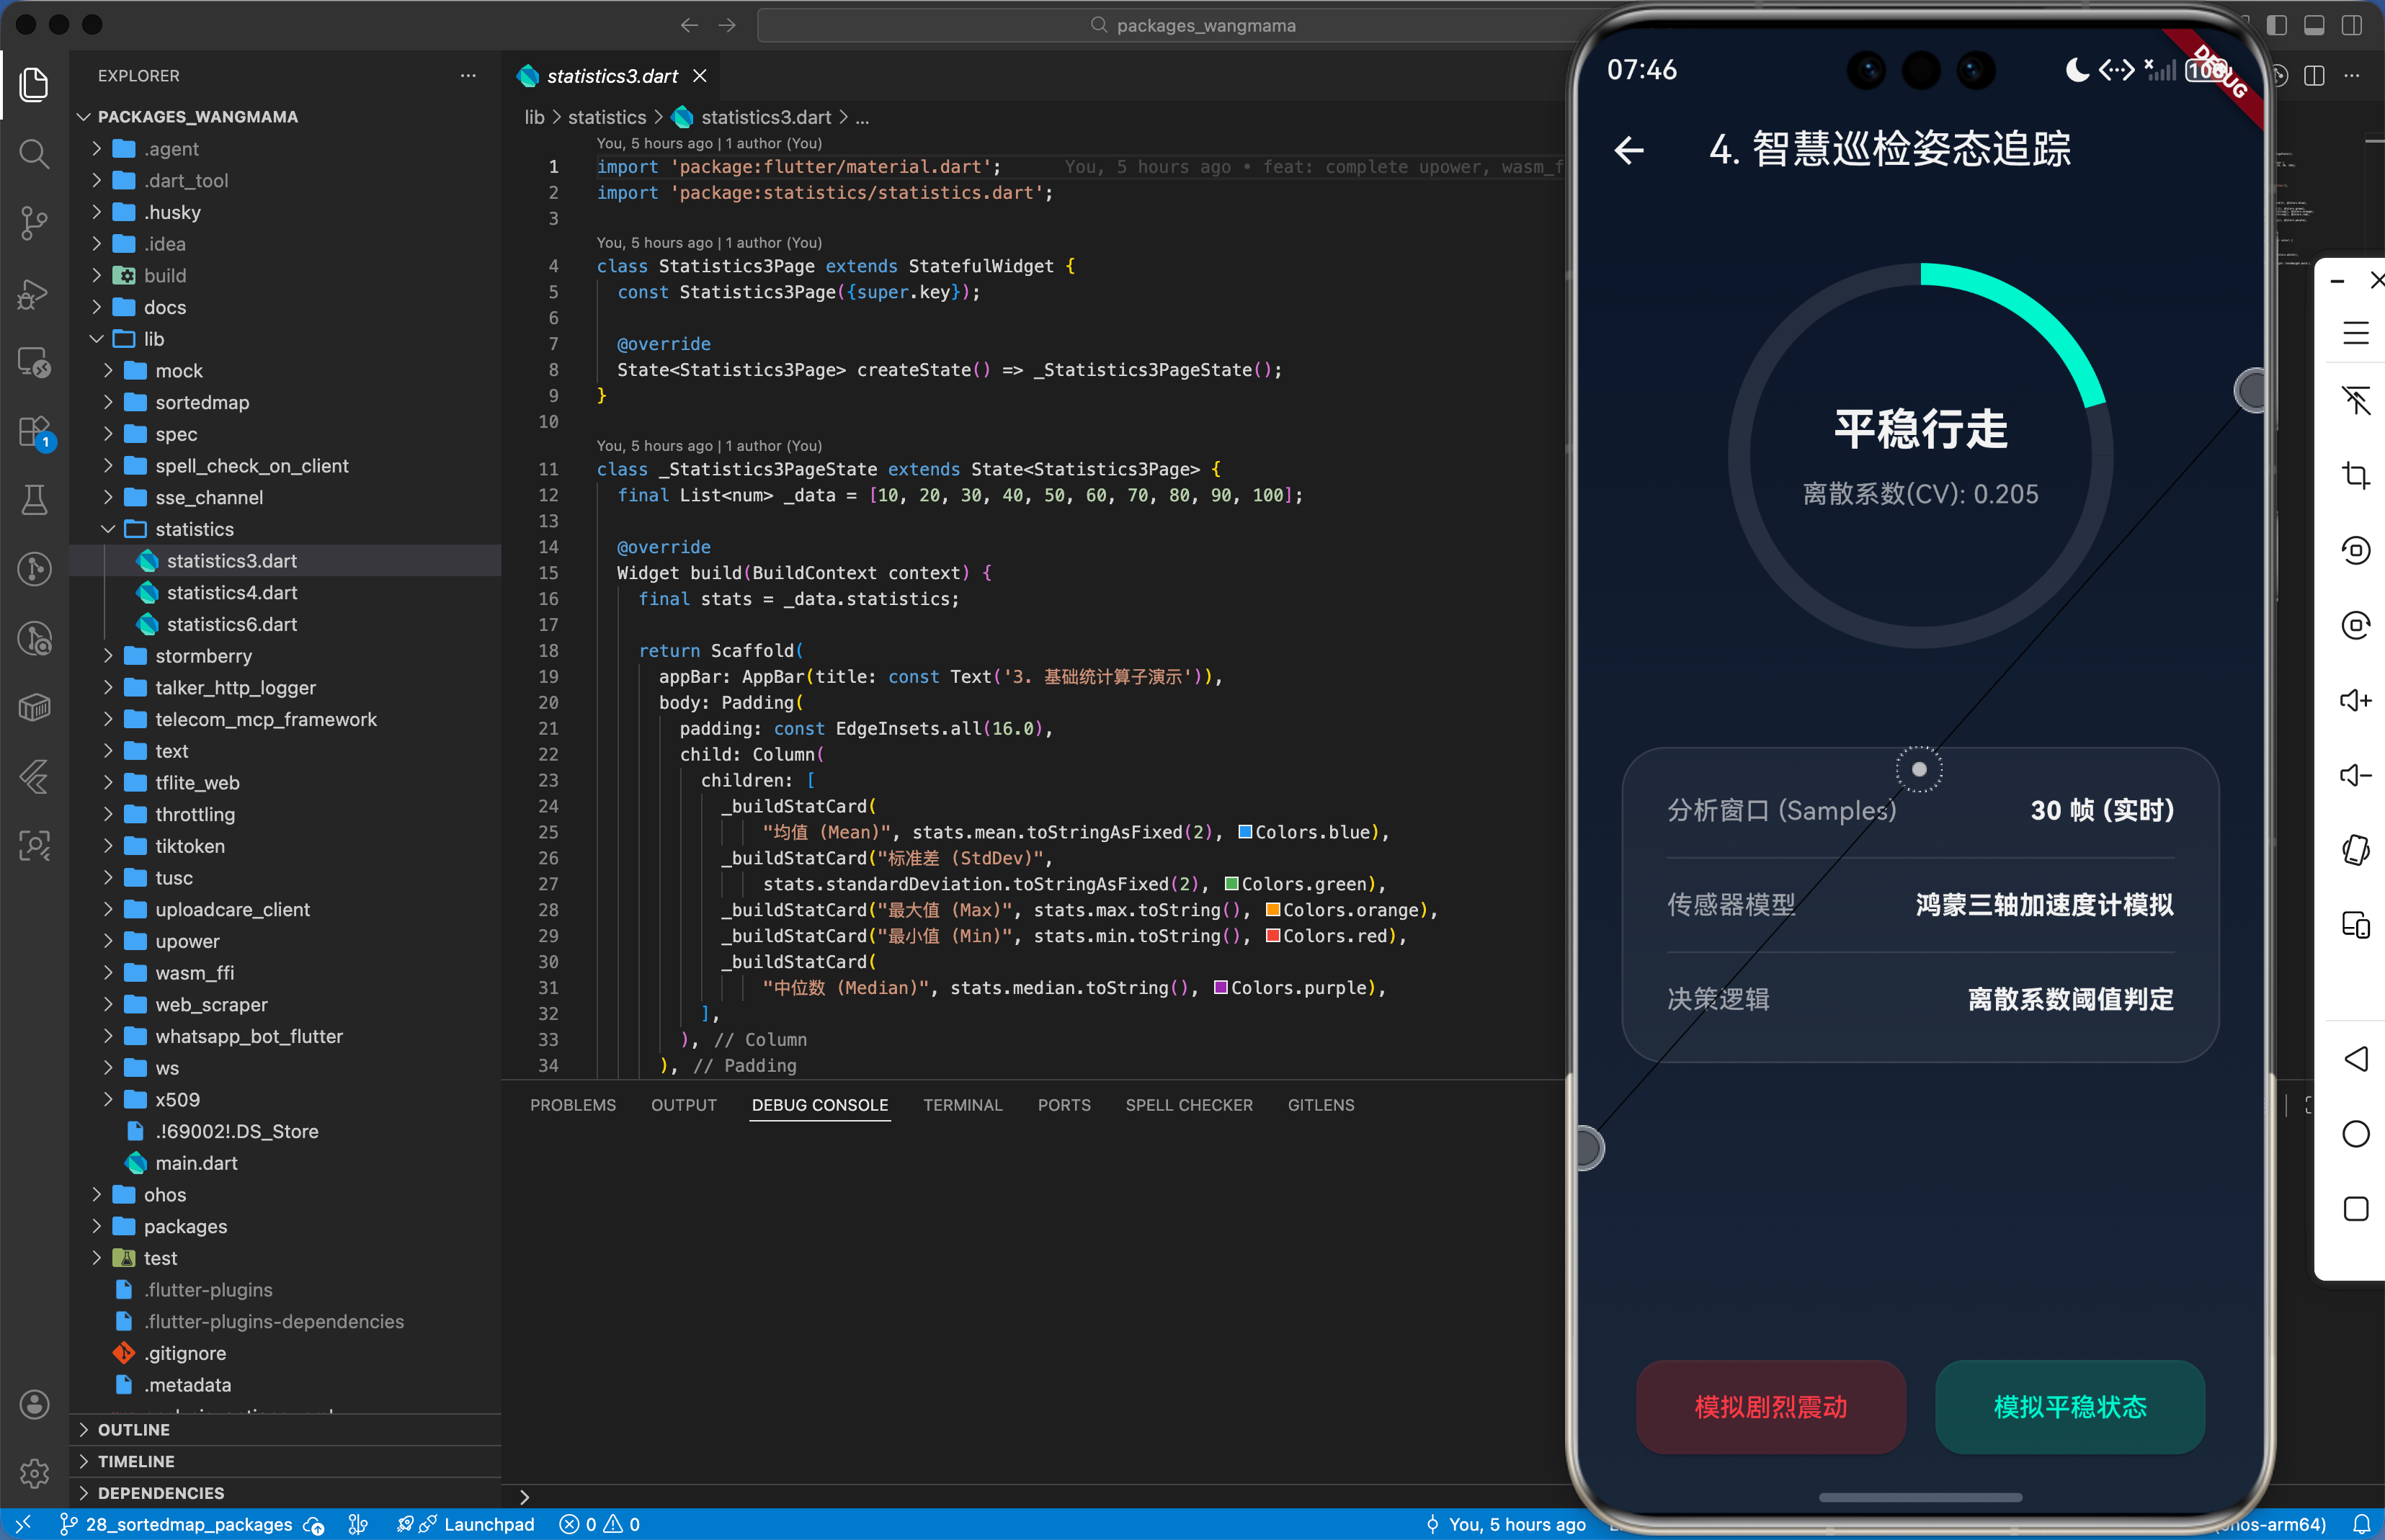Open the Testing flask icon
This screenshot has height=1540, width=2385.
click(34, 500)
